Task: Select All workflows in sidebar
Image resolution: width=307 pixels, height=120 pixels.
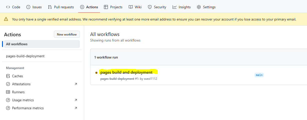Action: [x=42, y=44]
